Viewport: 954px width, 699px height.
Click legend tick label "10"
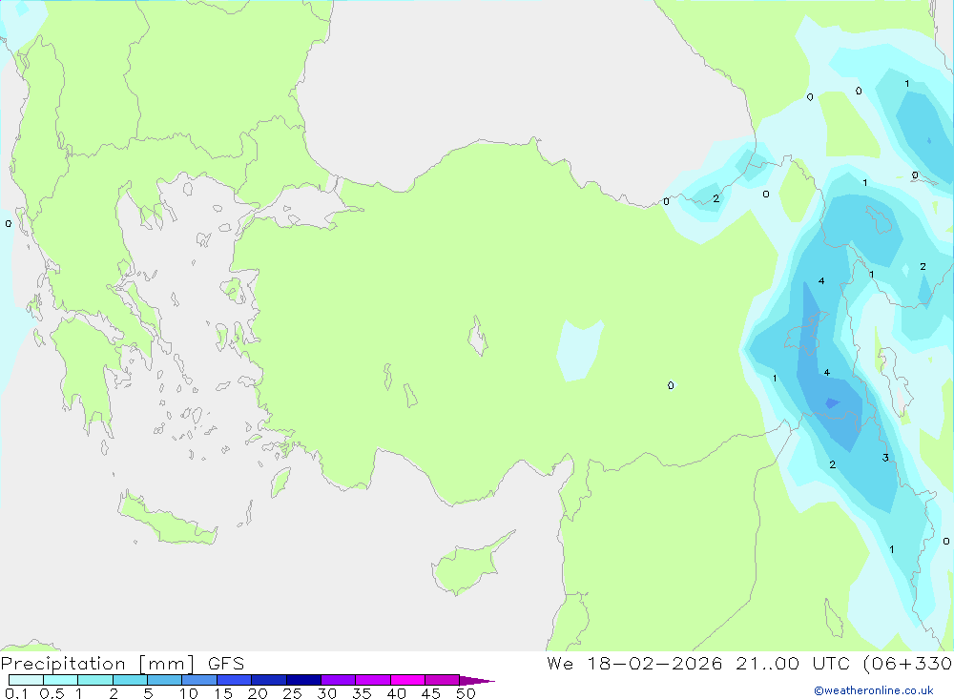click(x=189, y=693)
